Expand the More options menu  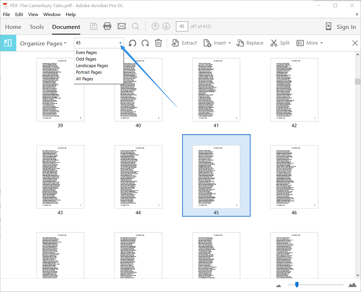point(309,43)
